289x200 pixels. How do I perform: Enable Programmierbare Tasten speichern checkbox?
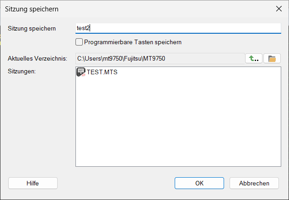pos(79,42)
